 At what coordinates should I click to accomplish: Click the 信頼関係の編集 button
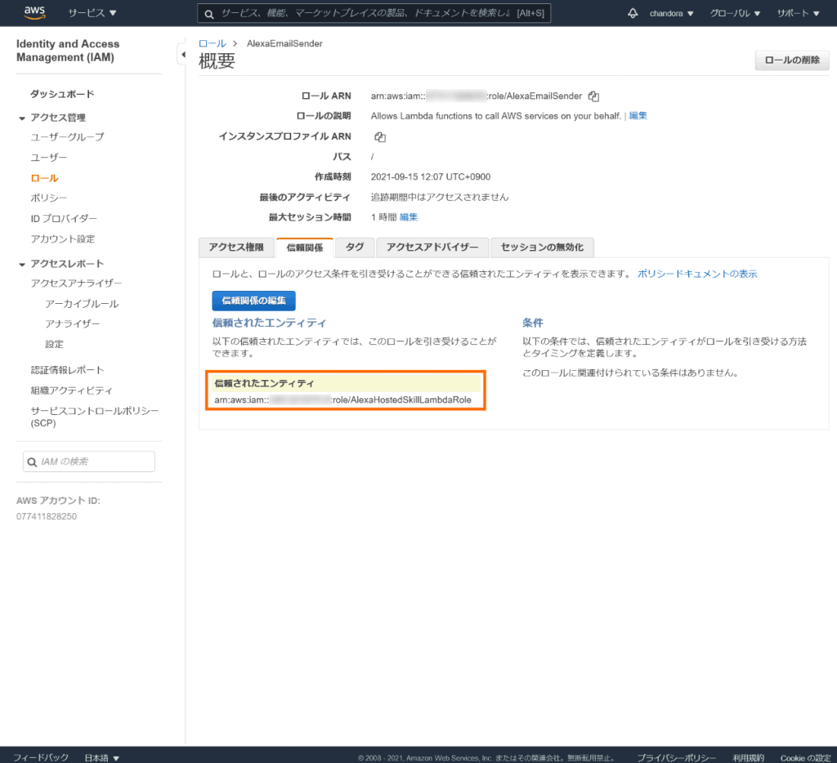(x=253, y=301)
